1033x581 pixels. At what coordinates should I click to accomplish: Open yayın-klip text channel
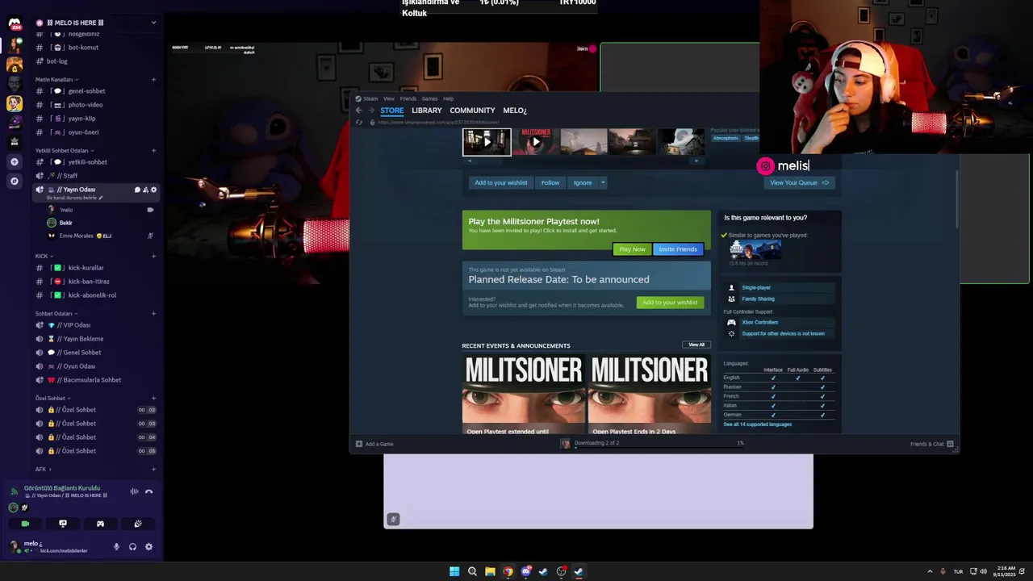point(96,119)
